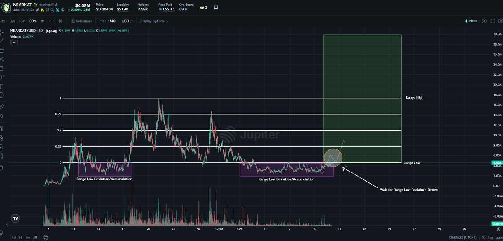This screenshot has height=241, width=503.
Task: Collapse the indicator legend arrow
Action: click(14, 42)
